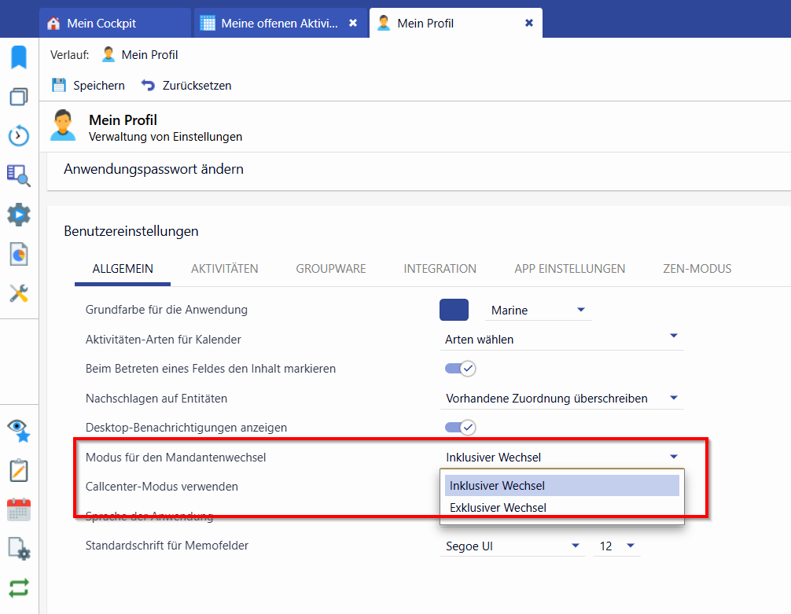
Task: Toggle Beim Betreten eines Feldes Inhalt markieren
Action: pos(460,369)
